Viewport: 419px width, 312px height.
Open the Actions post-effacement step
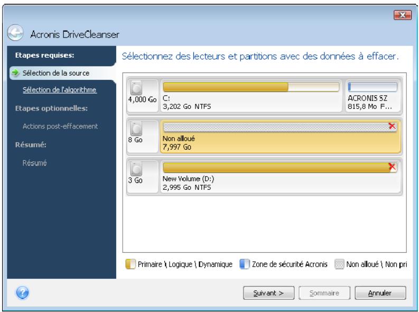(60, 126)
